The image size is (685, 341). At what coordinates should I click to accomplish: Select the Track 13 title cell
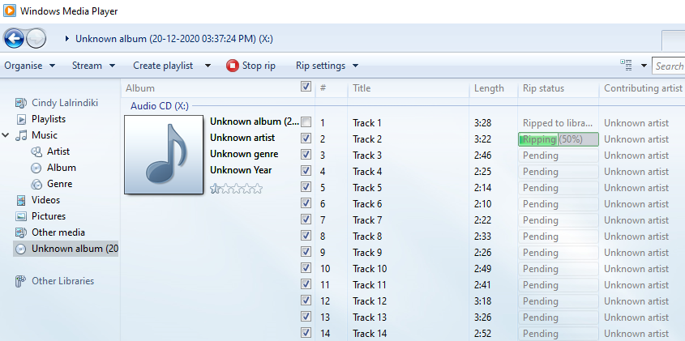(x=370, y=318)
